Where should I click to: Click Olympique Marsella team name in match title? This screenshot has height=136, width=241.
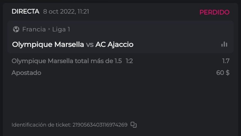click(x=48, y=44)
